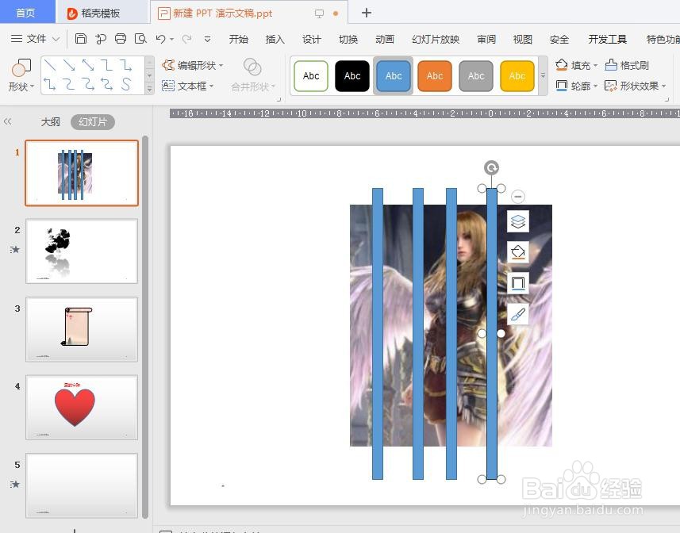Apply the gray Abc shape style
This screenshot has height=533, width=680.
[x=476, y=76]
